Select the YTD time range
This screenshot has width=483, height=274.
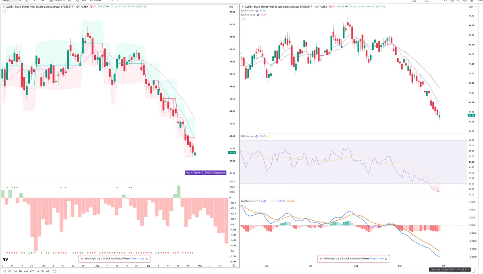point(32,272)
